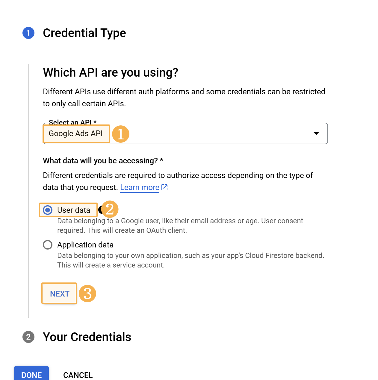Click the Application data option label

click(x=85, y=245)
